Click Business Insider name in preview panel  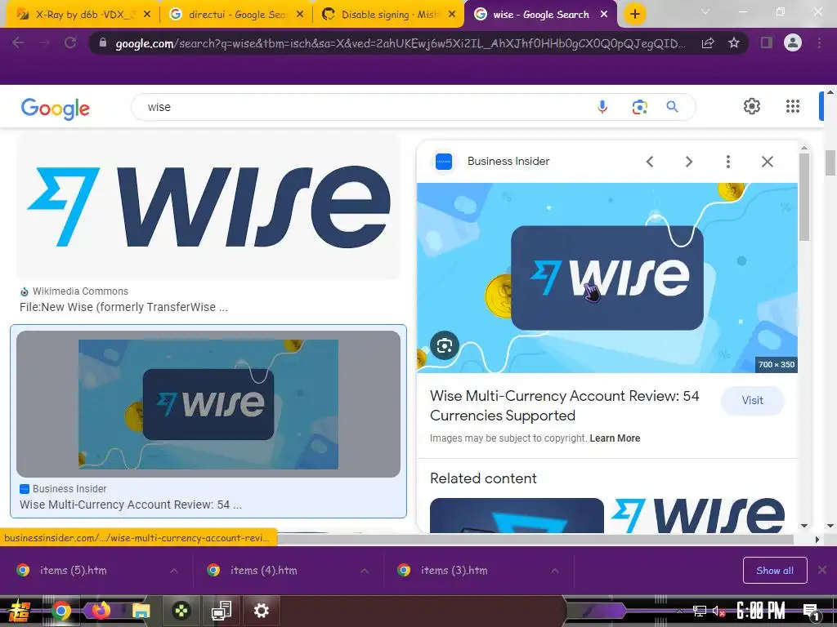click(x=508, y=161)
